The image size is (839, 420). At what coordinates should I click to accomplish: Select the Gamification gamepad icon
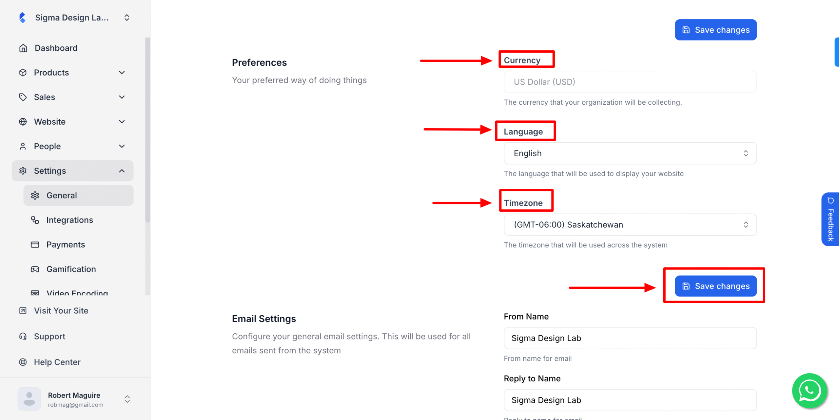(35, 269)
